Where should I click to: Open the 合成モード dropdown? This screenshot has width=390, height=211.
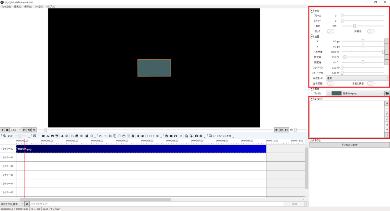(x=357, y=78)
